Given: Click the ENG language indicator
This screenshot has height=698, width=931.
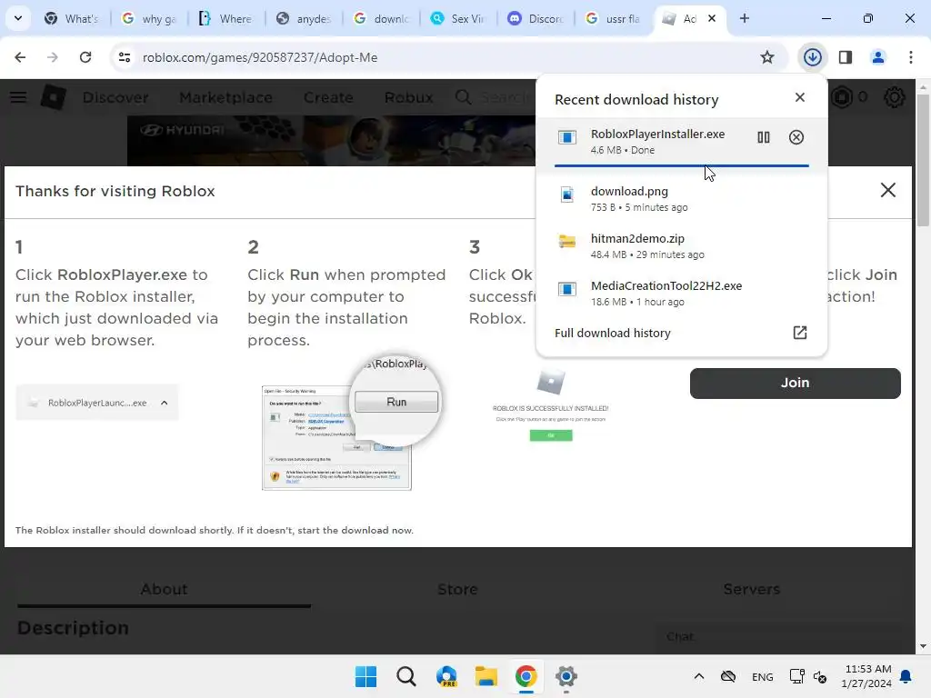Looking at the screenshot, I should coord(763,676).
